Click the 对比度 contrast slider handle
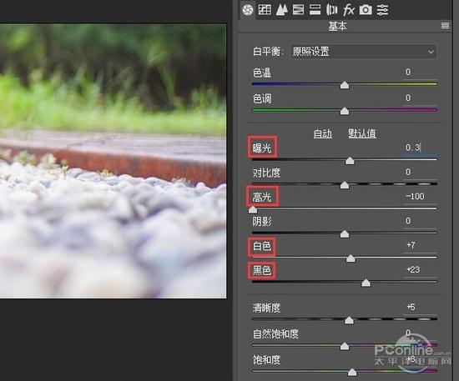 (x=345, y=185)
